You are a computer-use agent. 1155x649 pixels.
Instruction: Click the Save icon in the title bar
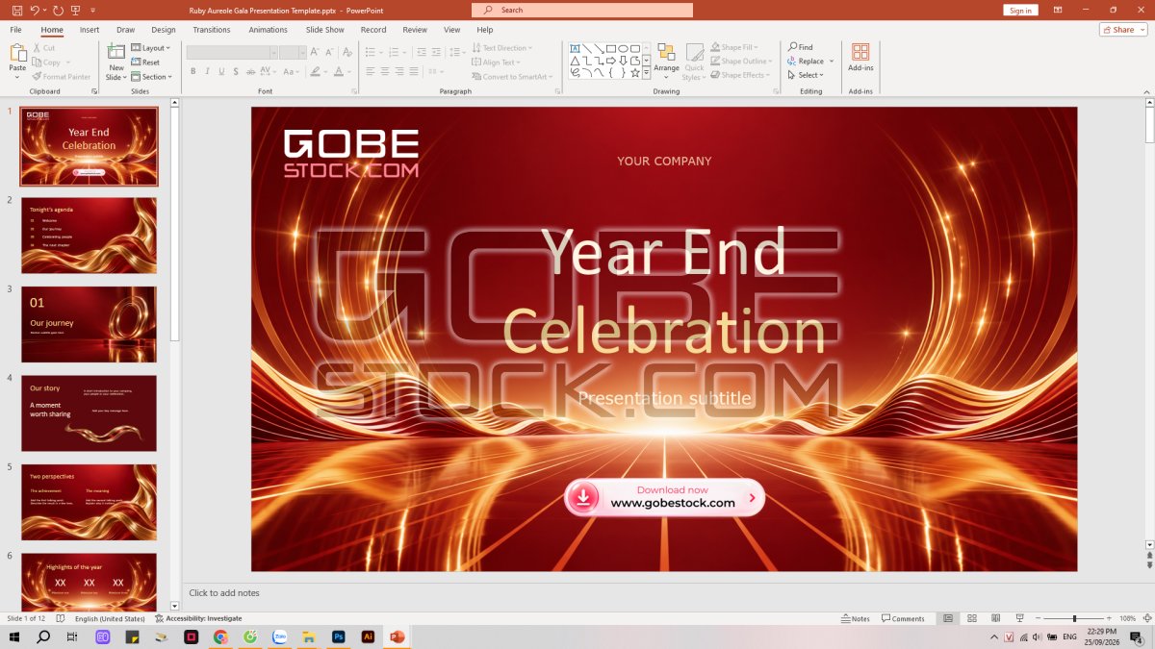coord(17,10)
